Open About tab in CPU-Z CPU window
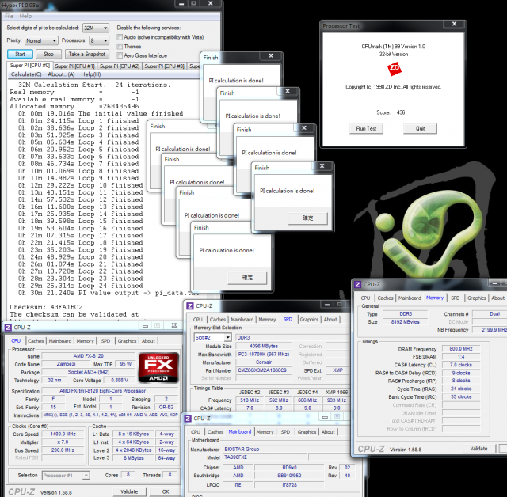The height and width of the screenshot is (497, 507). [148, 341]
